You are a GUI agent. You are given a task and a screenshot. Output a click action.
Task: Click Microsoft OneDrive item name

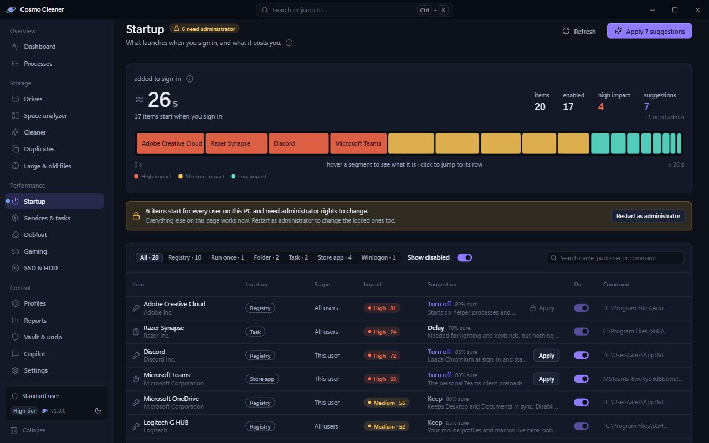click(x=171, y=399)
